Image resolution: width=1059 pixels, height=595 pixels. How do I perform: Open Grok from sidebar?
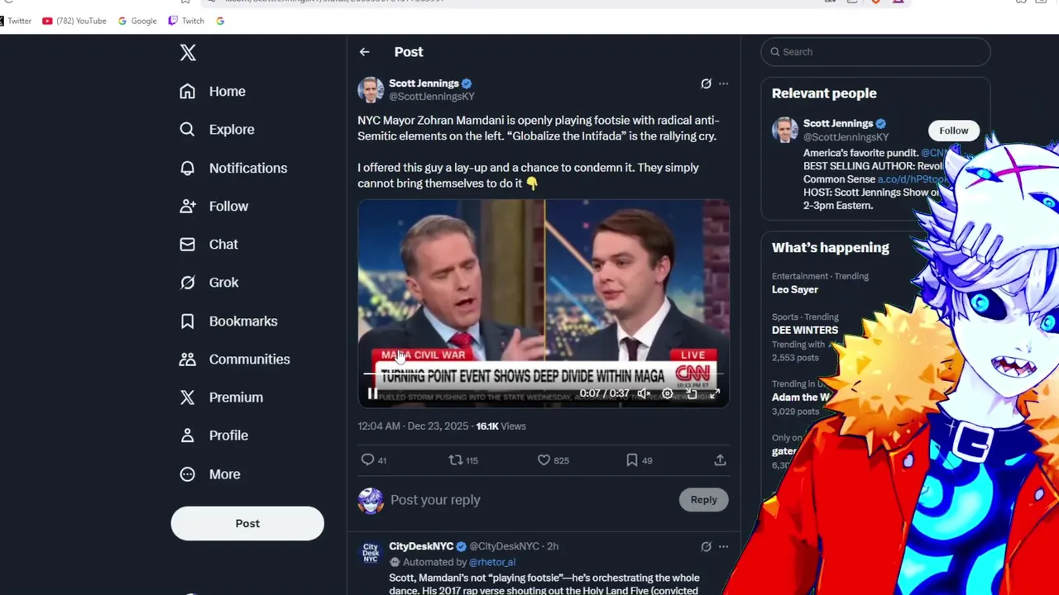click(x=208, y=283)
